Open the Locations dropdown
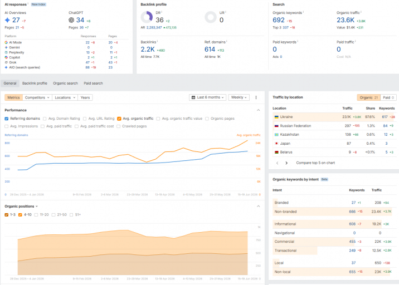399x285 pixels. [x=65, y=97]
